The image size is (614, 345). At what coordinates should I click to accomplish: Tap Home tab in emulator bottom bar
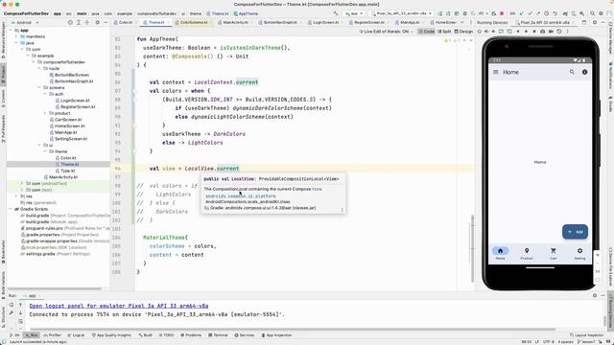pyautogui.click(x=500, y=253)
